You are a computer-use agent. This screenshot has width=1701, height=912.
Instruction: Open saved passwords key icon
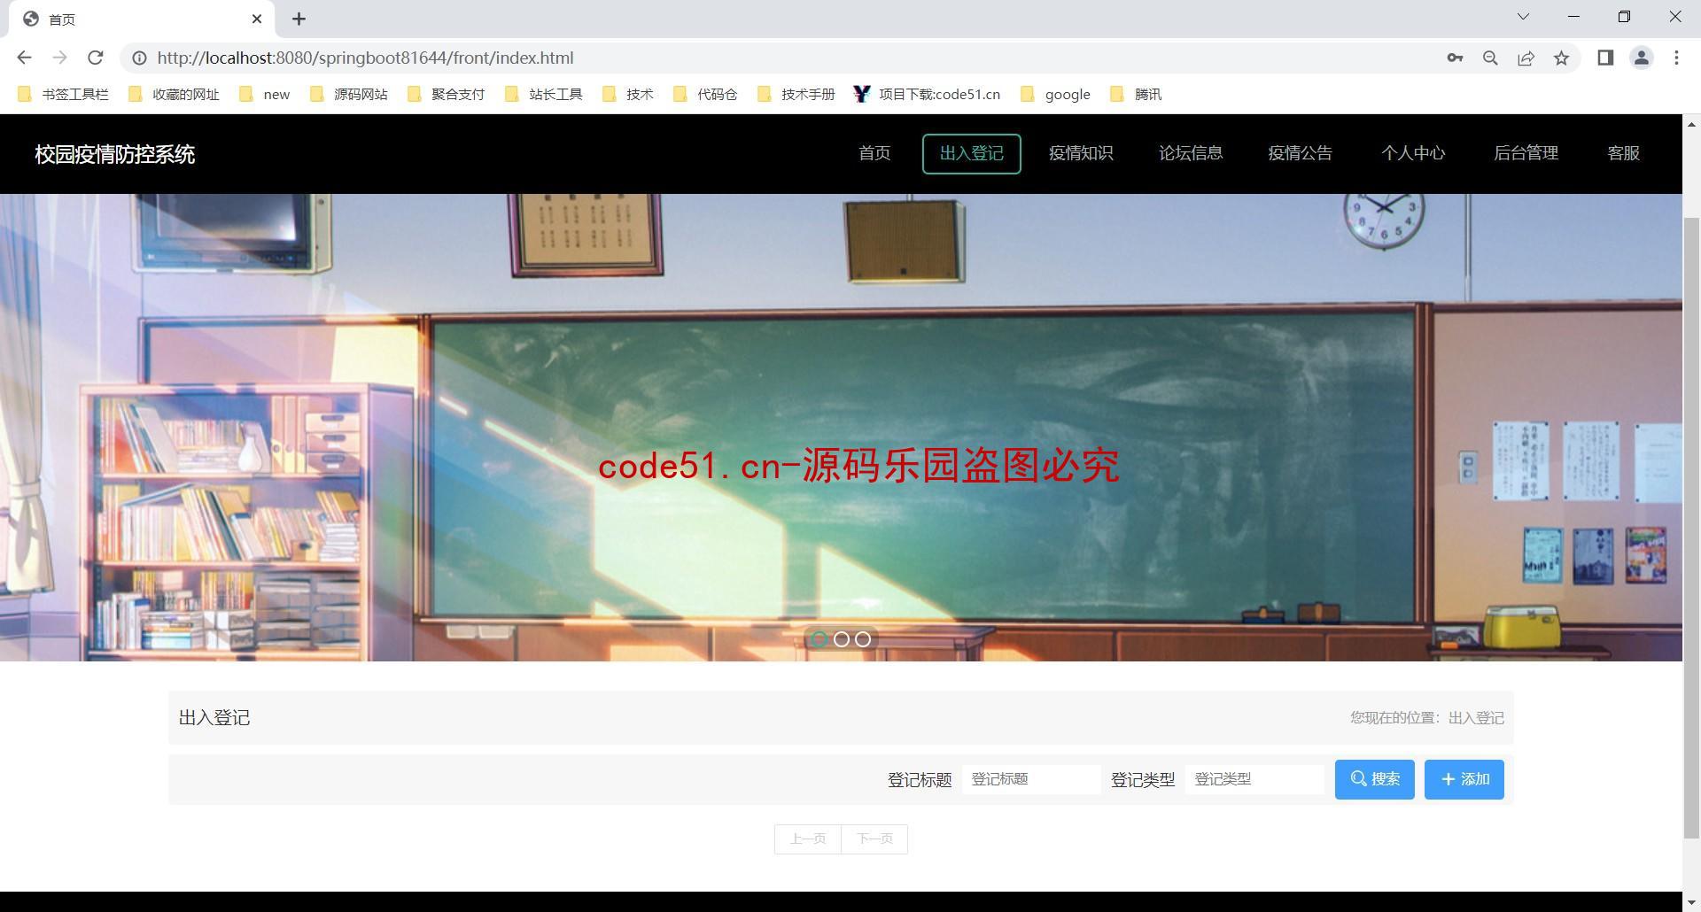(x=1455, y=58)
